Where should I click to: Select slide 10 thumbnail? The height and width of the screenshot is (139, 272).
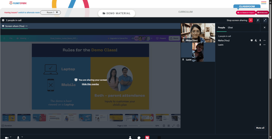pyautogui.click(x=147, y=118)
